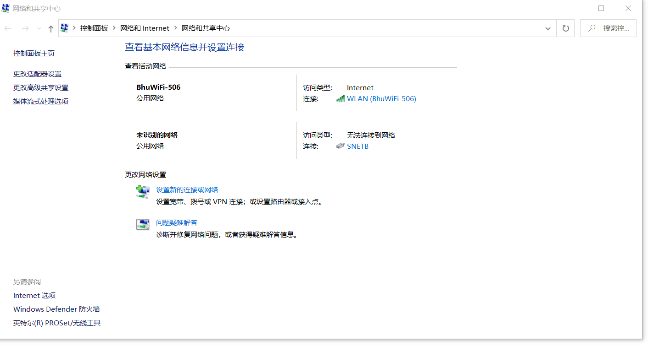
Task: Click the 设置新的连接或网络 icon
Action: click(143, 191)
